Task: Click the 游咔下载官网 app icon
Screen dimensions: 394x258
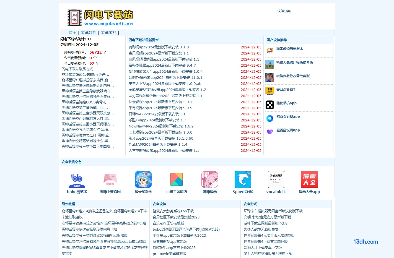Action: tap(110, 179)
